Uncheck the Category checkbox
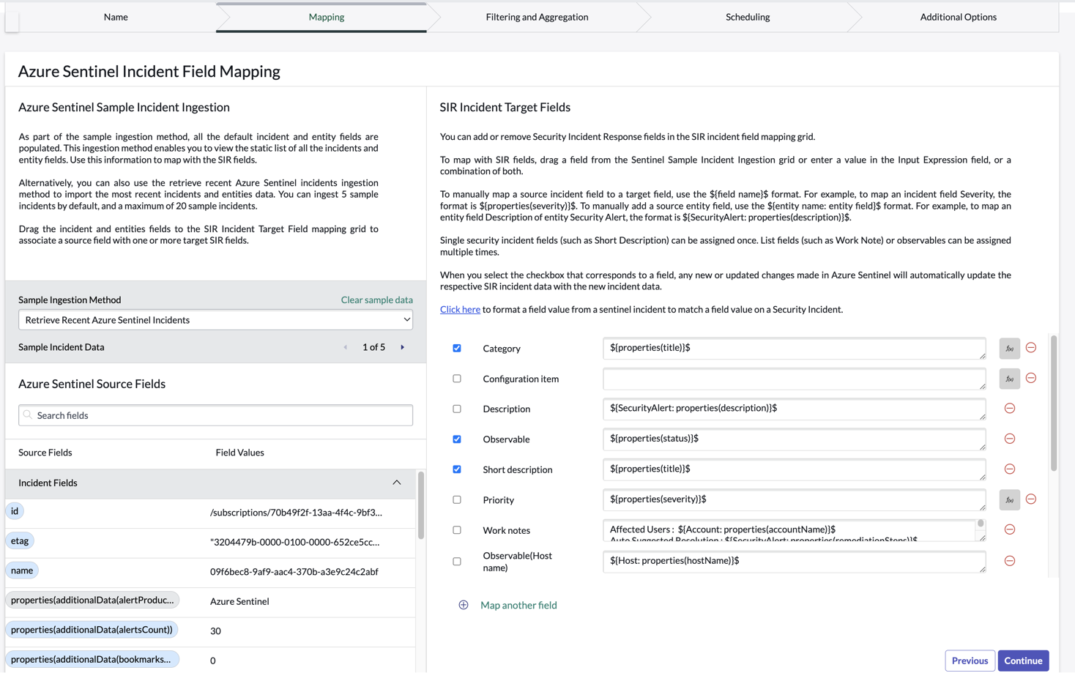This screenshot has height=673, width=1075. (457, 348)
